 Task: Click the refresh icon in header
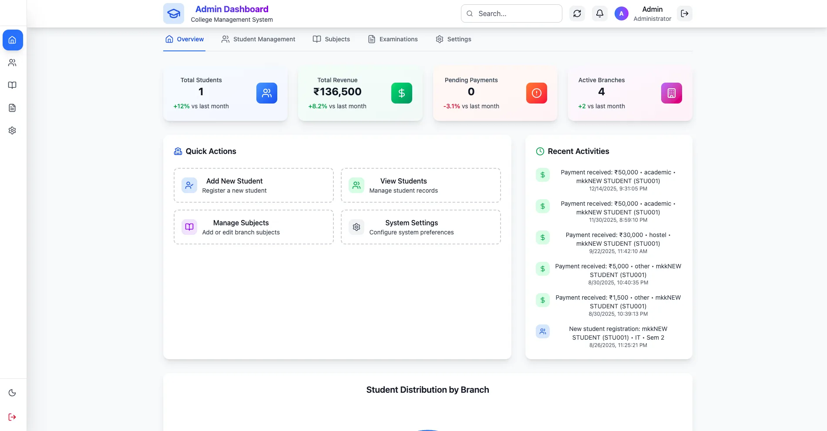(577, 13)
